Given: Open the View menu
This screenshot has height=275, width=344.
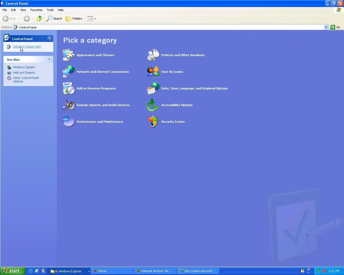Looking at the screenshot, I should coord(23,10).
